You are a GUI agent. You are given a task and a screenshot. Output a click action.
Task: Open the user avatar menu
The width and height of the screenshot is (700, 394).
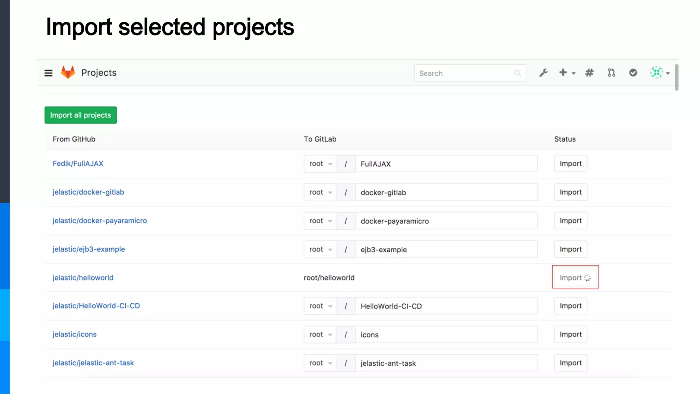pyautogui.click(x=660, y=73)
